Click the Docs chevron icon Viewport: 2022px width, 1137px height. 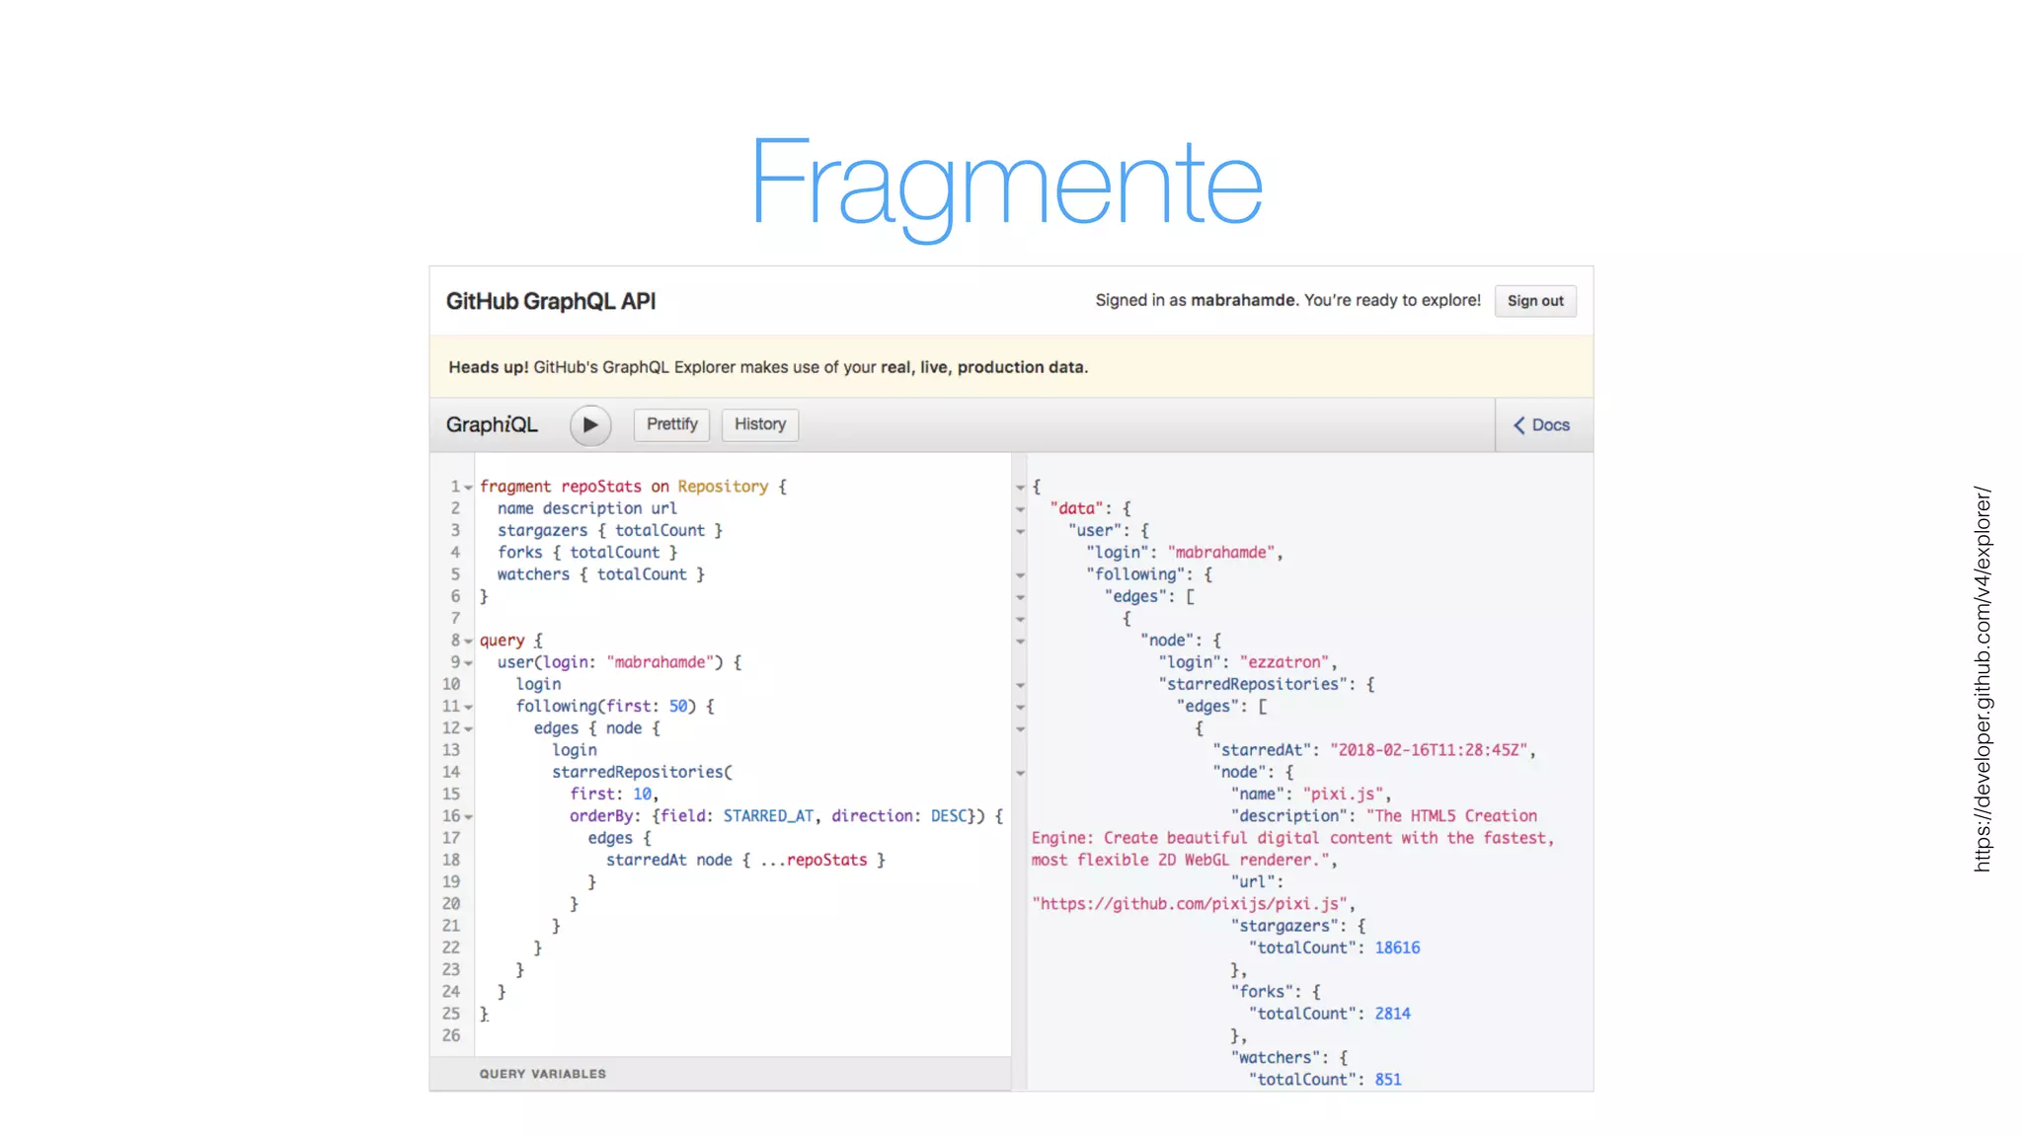pos(1519,425)
